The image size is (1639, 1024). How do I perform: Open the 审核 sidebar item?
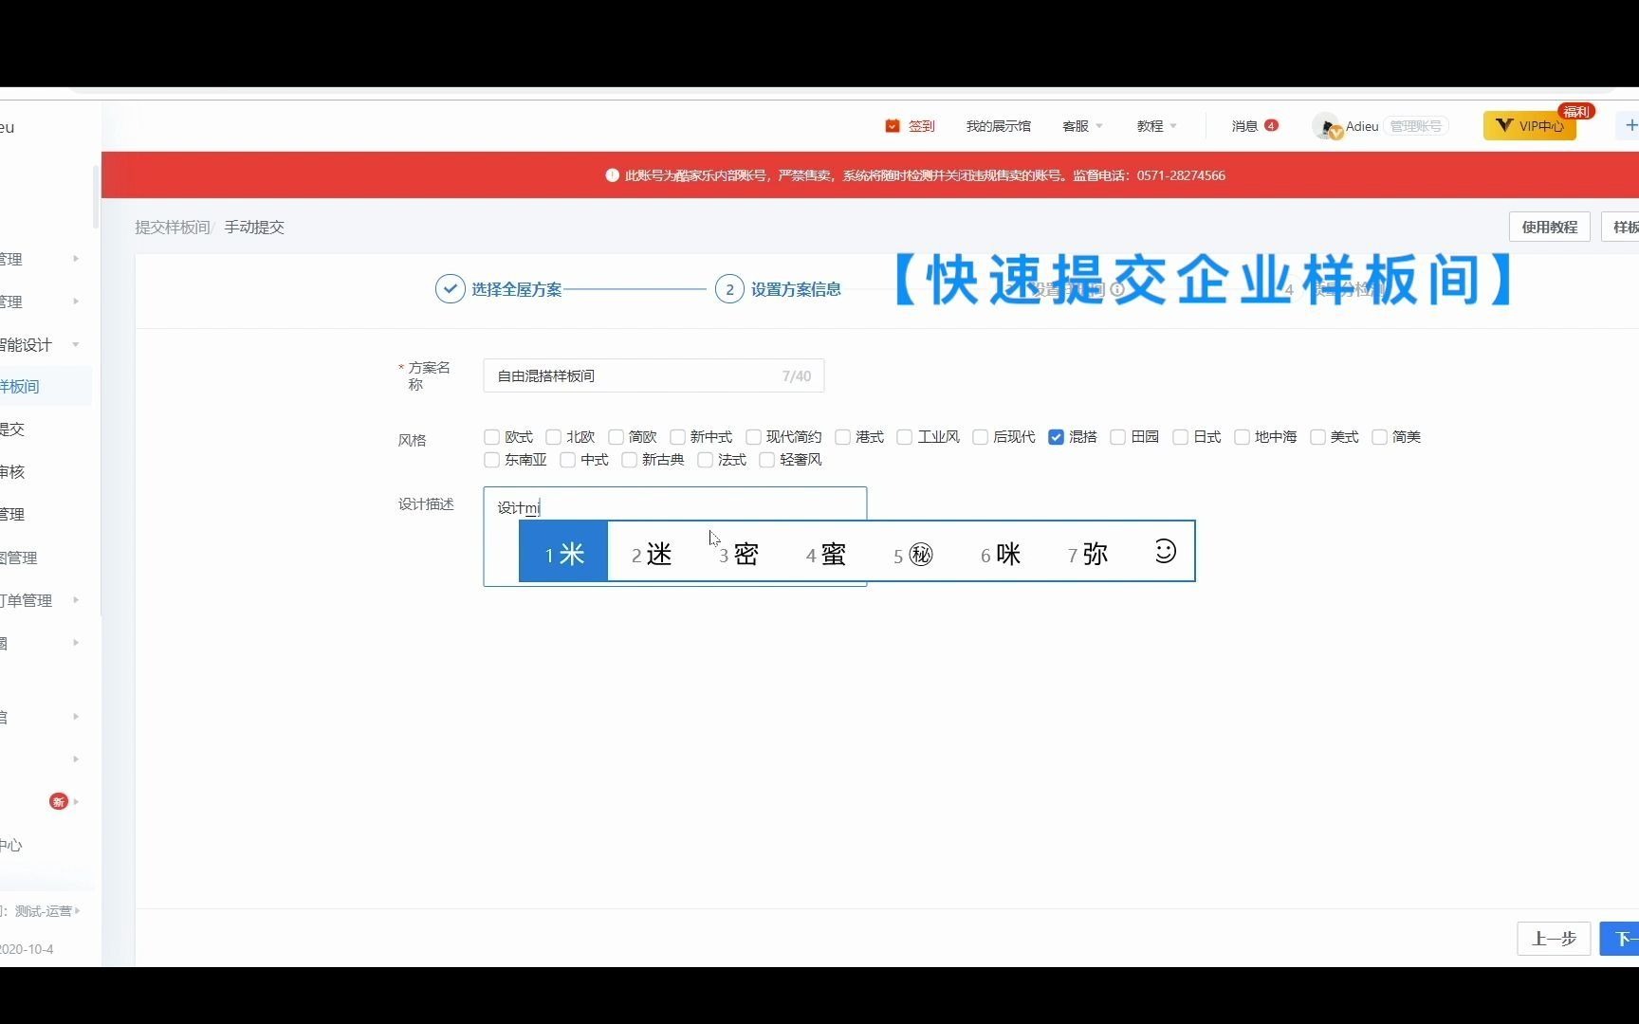[x=13, y=472]
